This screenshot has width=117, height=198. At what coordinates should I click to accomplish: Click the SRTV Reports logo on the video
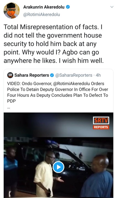tap(101, 123)
